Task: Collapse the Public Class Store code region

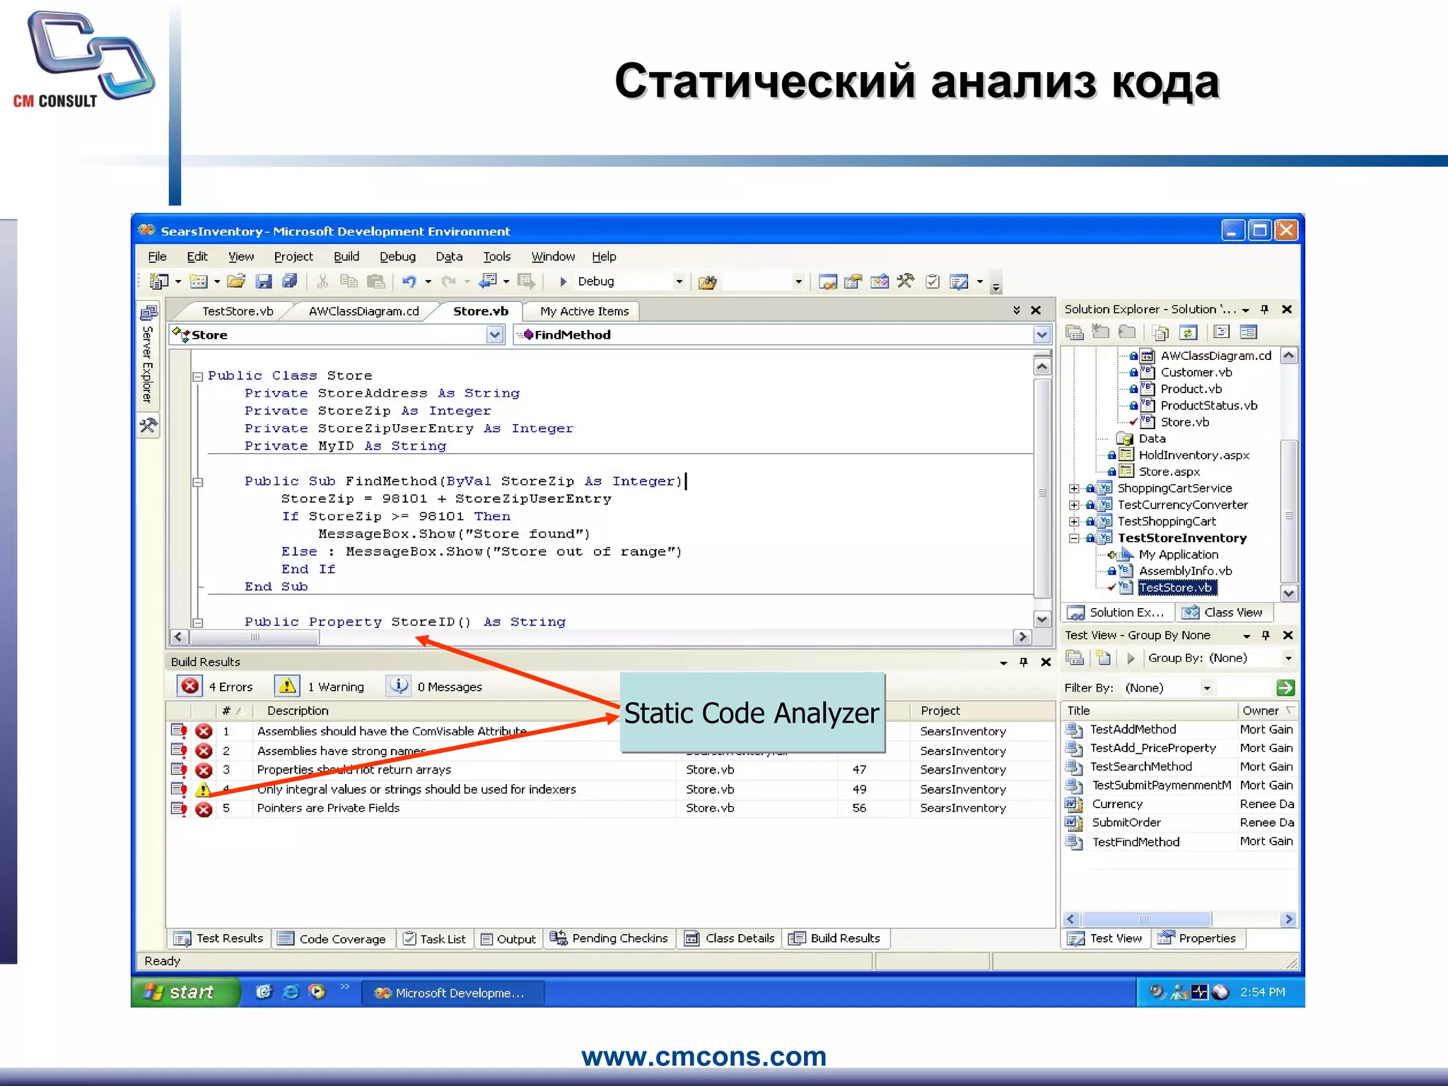Action: (198, 377)
